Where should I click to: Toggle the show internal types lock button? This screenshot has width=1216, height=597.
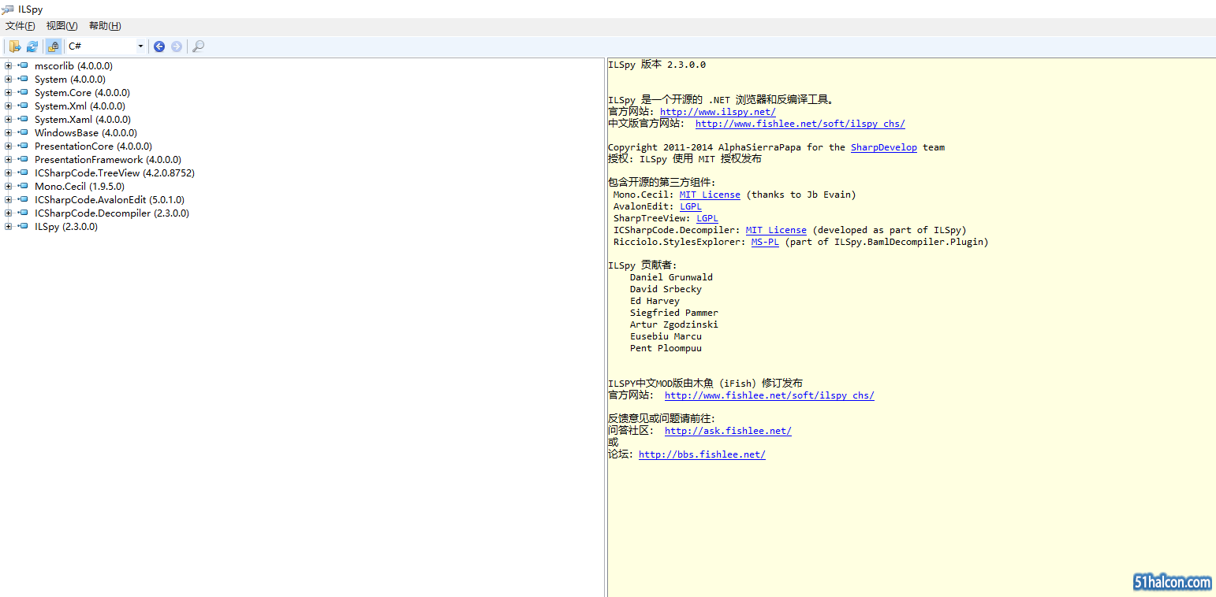click(53, 46)
